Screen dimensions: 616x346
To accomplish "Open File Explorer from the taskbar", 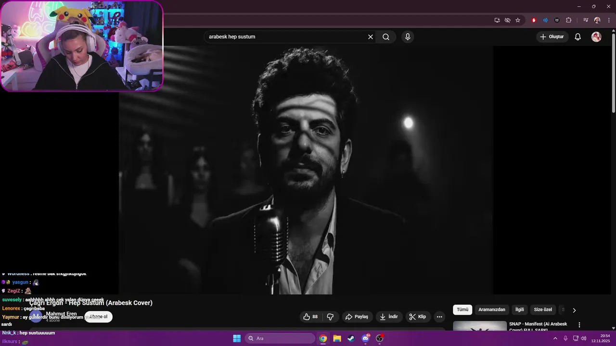I will 337,338.
